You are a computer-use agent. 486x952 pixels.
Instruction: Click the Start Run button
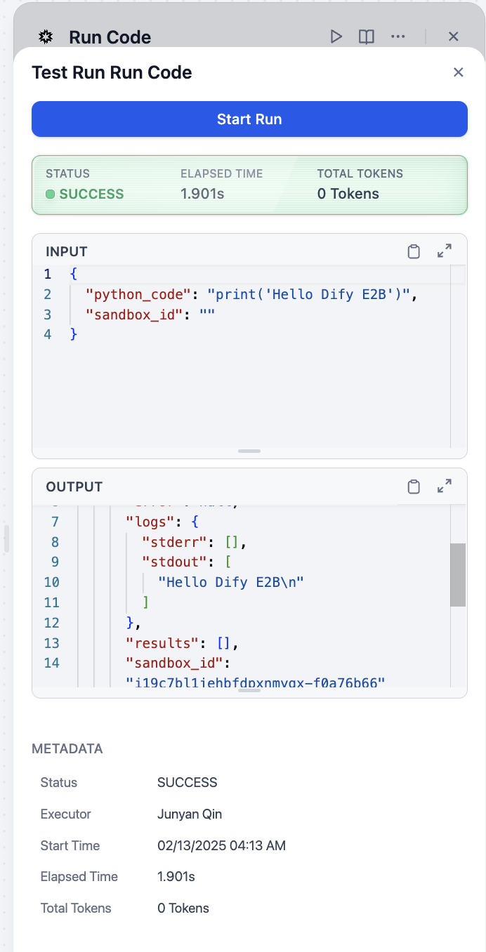249,119
